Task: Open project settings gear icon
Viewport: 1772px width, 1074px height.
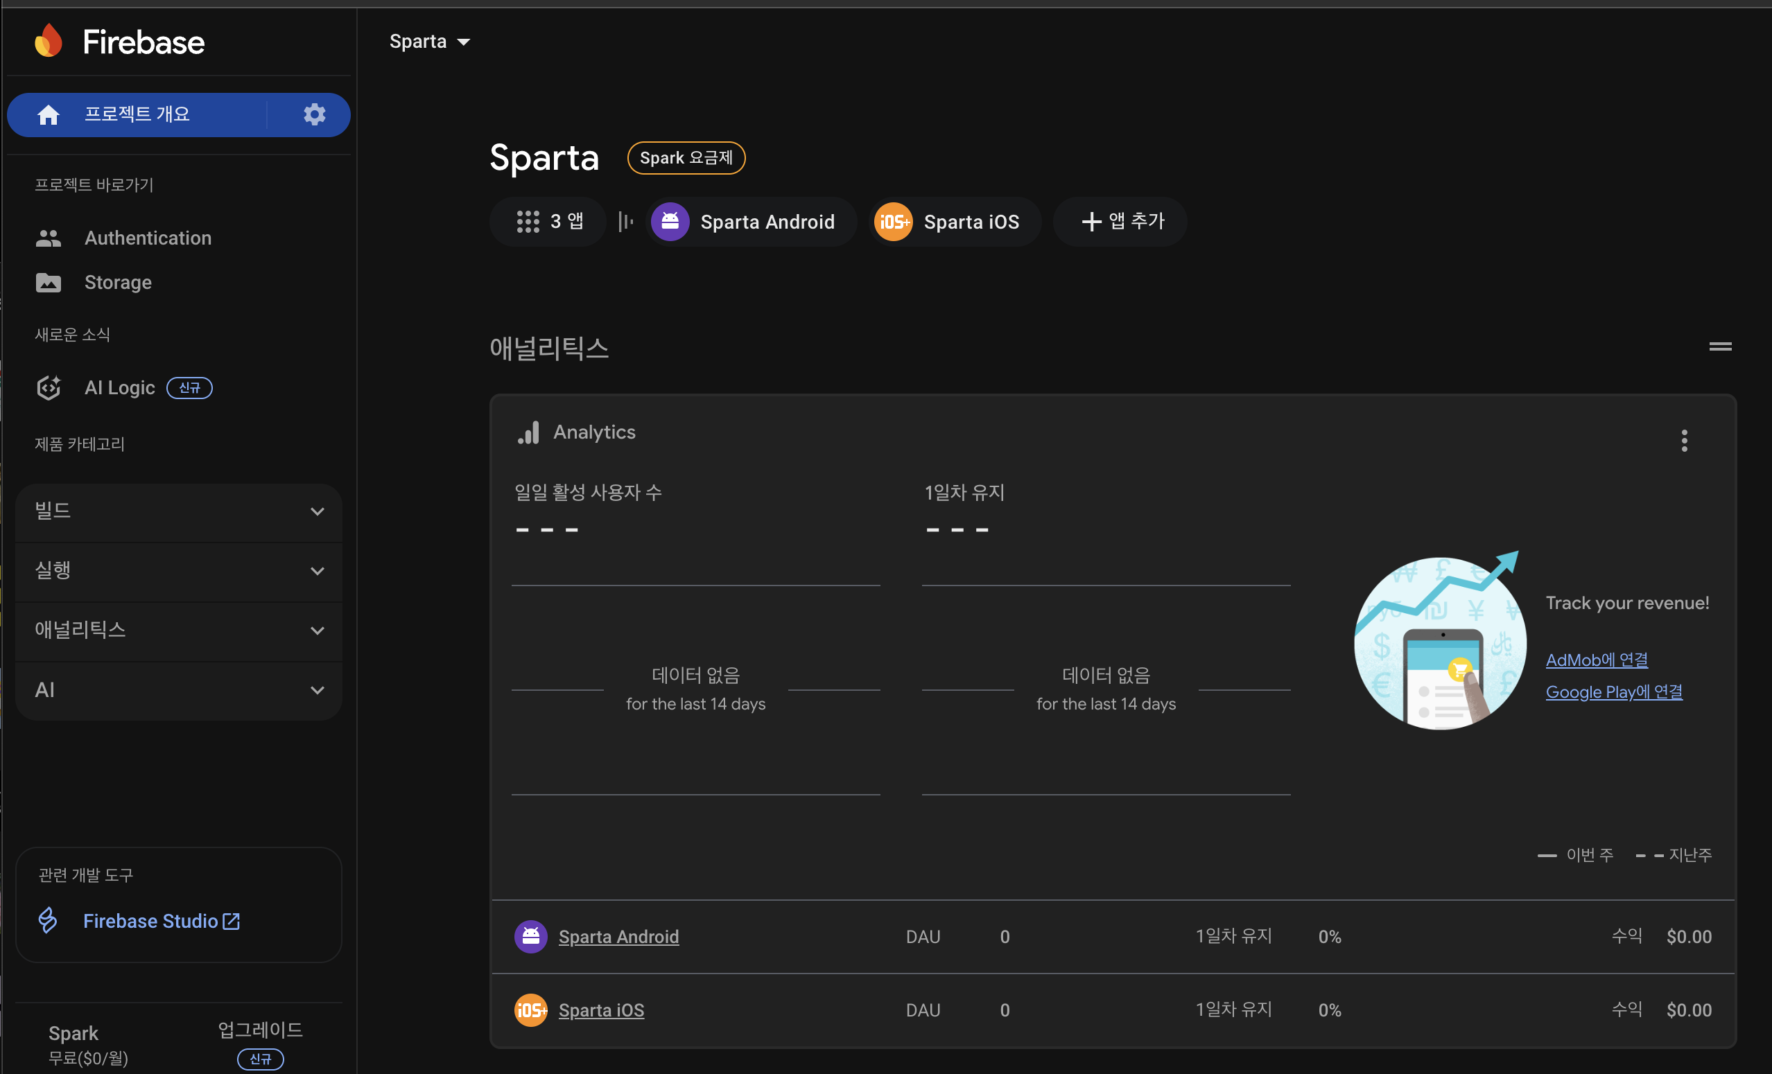Action: coord(314,114)
